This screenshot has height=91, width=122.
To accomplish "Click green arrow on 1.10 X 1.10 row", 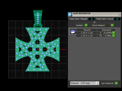I will (x=114, y=36).
